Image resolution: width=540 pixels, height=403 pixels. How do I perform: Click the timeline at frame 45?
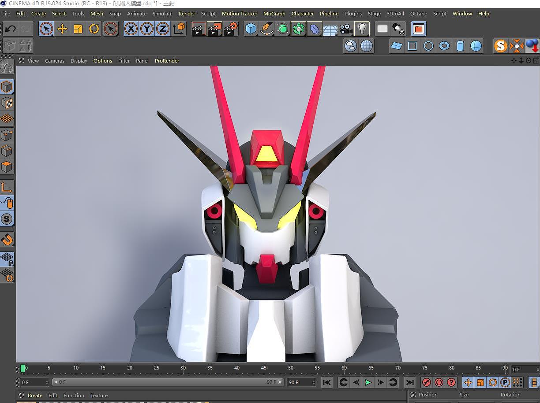click(x=264, y=369)
